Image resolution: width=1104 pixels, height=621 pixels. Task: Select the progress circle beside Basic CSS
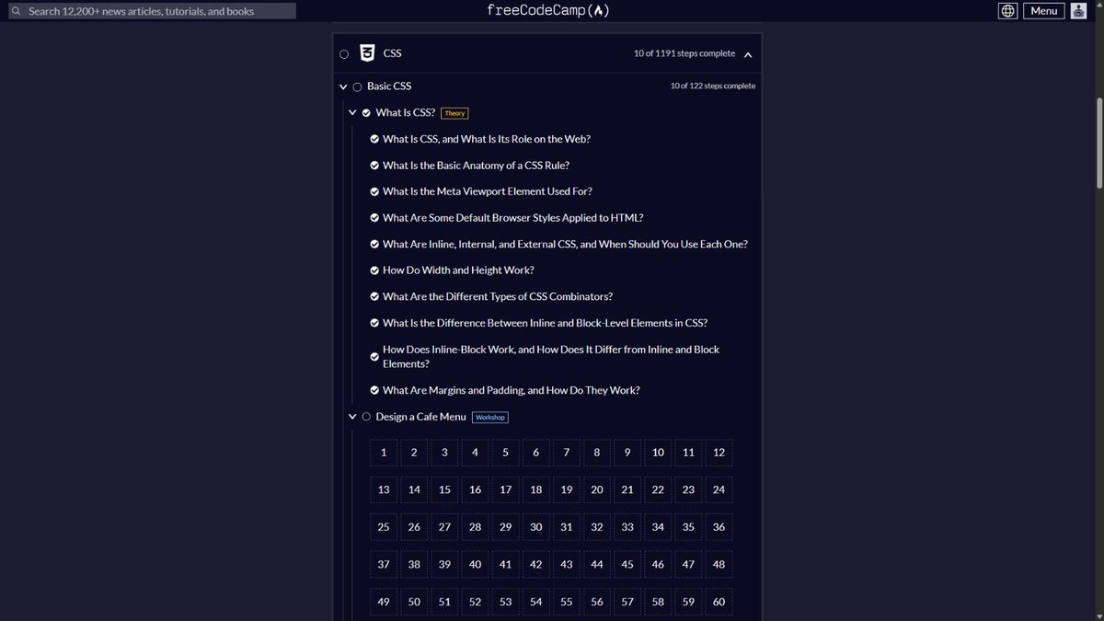[357, 86]
